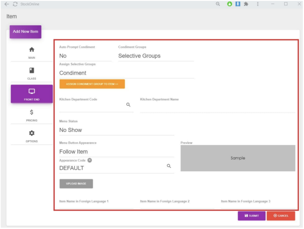Open the Menu Status dropdown

pyautogui.click(x=116, y=130)
